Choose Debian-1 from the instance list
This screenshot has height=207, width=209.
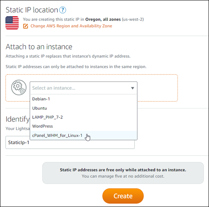pyautogui.click(x=84, y=99)
